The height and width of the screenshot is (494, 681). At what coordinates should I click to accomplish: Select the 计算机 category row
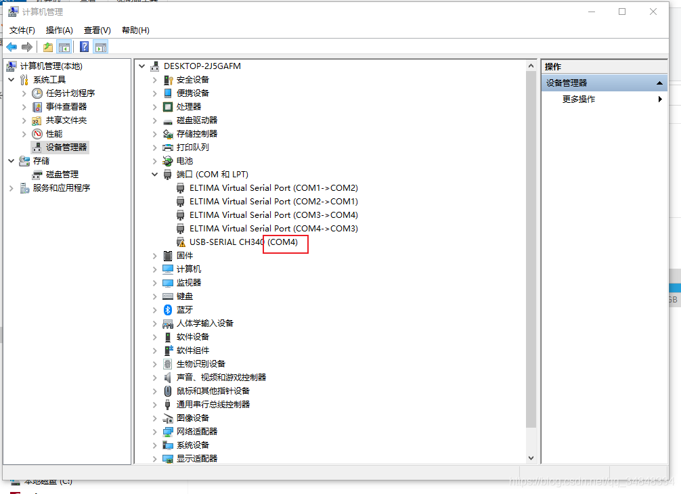tap(188, 269)
